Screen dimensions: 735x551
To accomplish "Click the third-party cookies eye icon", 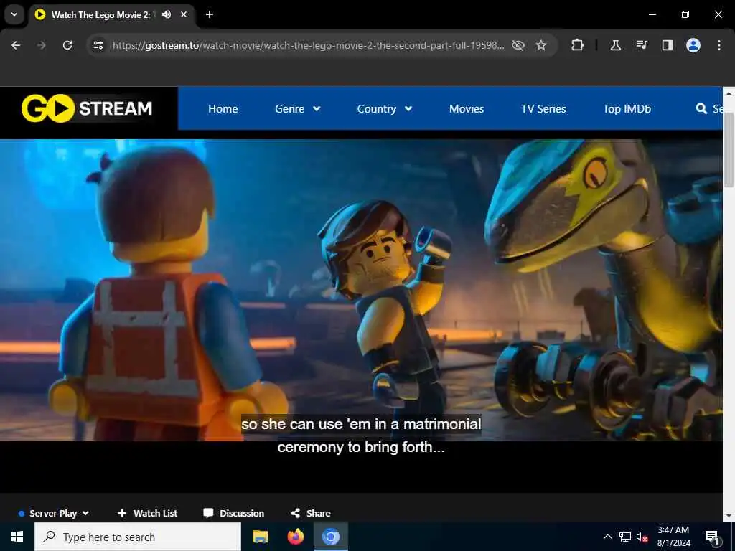I will click(x=518, y=45).
